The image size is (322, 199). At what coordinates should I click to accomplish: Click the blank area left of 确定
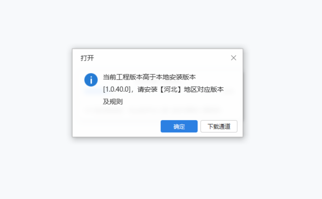pos(117,126)
